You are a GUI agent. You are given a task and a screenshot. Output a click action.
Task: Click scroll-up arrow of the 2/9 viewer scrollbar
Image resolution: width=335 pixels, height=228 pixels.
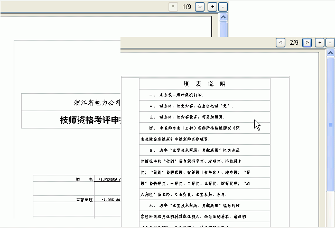(x=331, y=53)
